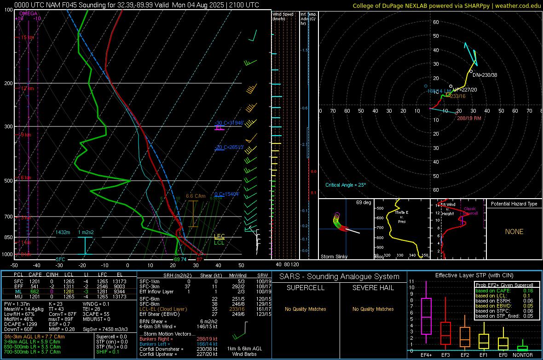
Task: Click the magenta OMEGA label
Action: (29, 13)
